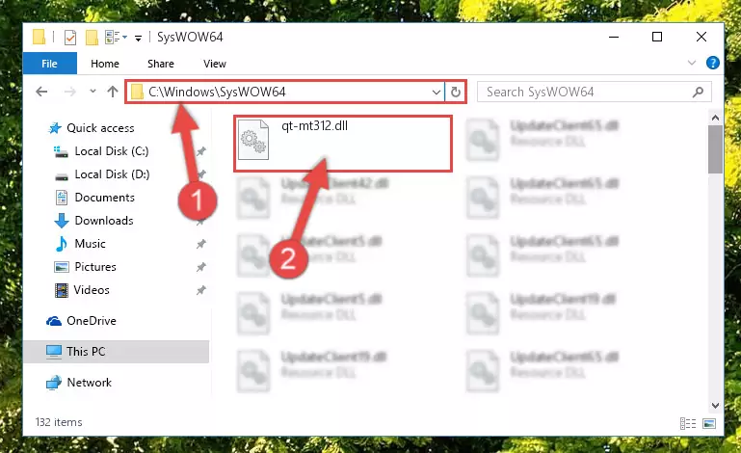The image size is (741, 453).
Task: Maximize the SysWOW64 window
Action: pos(657,37)
